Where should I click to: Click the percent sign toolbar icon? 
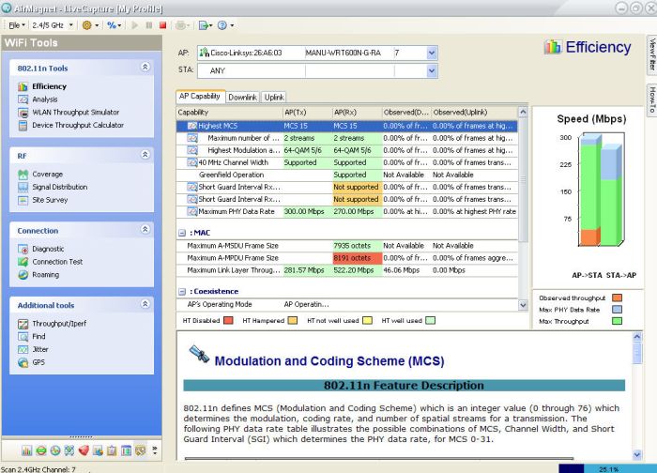(x=111, y=25)
